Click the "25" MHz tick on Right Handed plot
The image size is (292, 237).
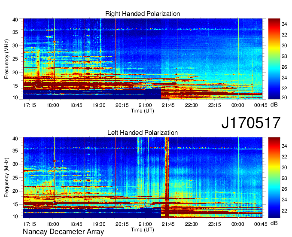pyautogui.click(x=15, y=59)
